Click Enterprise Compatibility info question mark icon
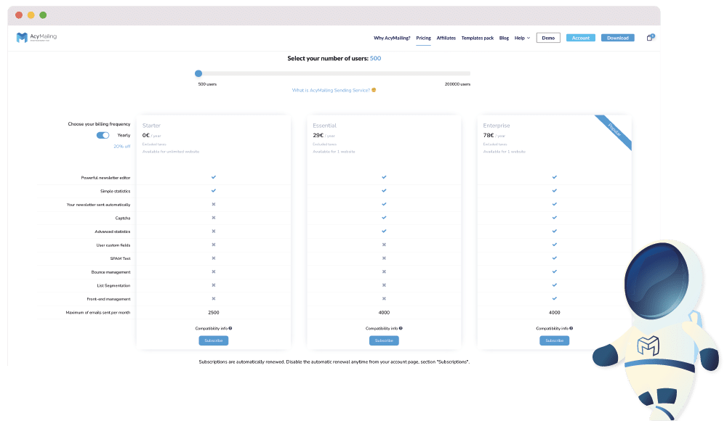727x421 pixels. 571,328
